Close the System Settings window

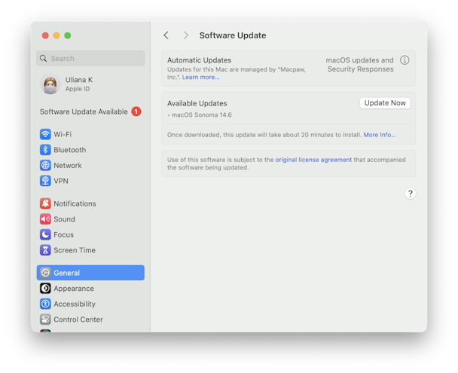click(45, 35)
